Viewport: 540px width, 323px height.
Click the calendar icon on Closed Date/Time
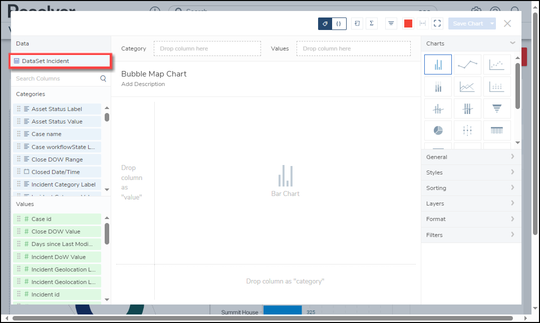tap(27, 171)
